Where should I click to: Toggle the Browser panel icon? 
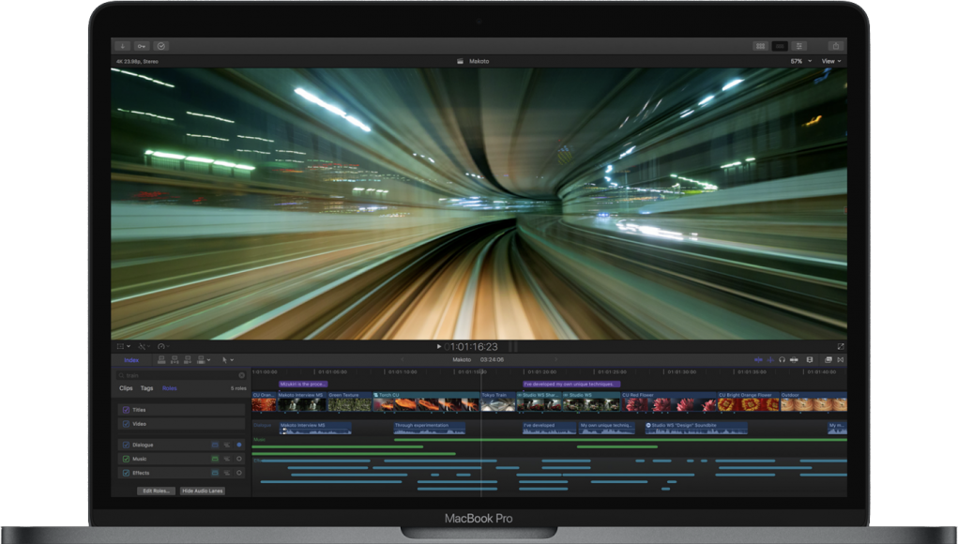[761, 46]
